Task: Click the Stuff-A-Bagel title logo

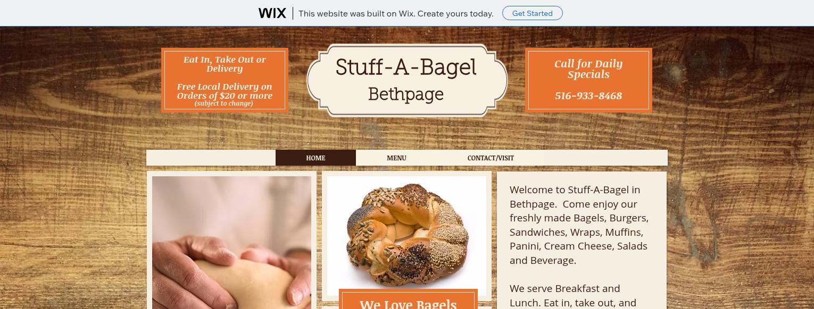Action: click(406, 67)
